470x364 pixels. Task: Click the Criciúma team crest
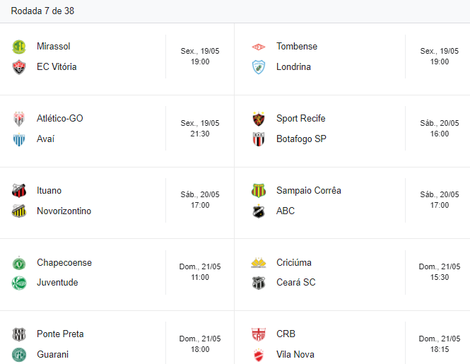pos(259,263)
